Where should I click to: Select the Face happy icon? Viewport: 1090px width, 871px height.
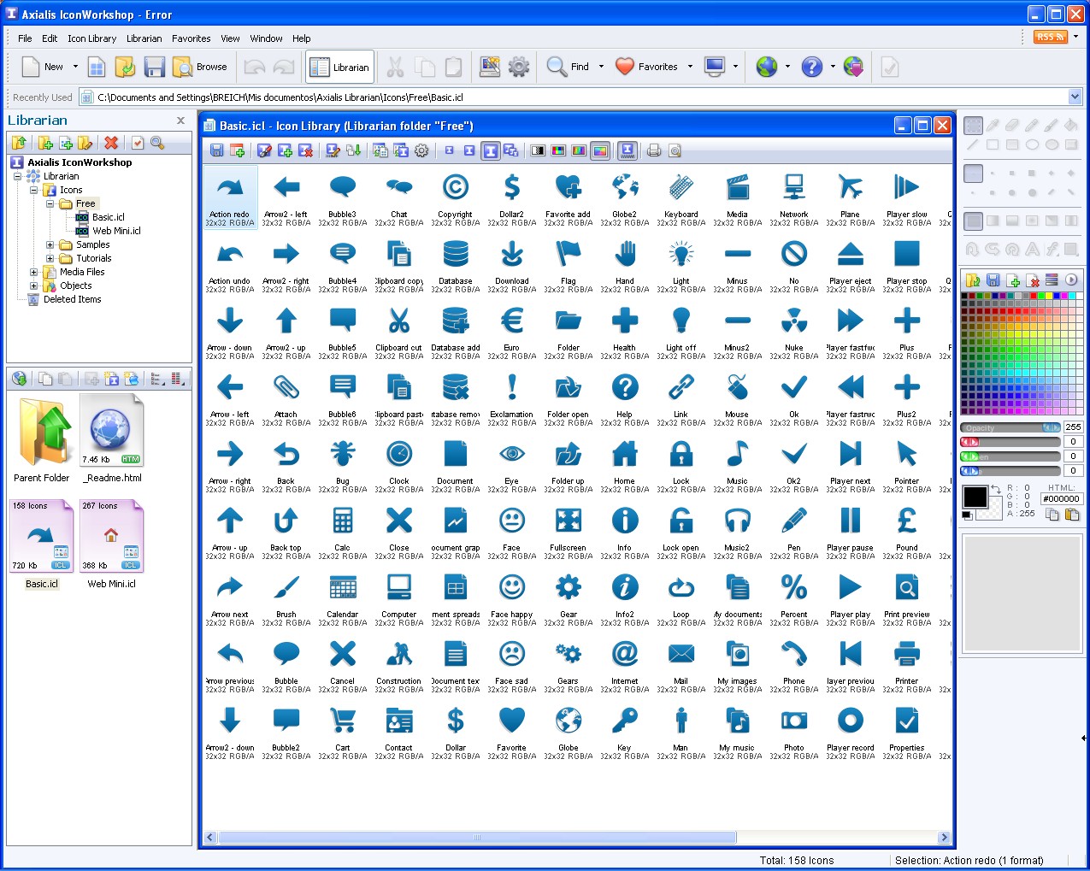tap(512, 598)
